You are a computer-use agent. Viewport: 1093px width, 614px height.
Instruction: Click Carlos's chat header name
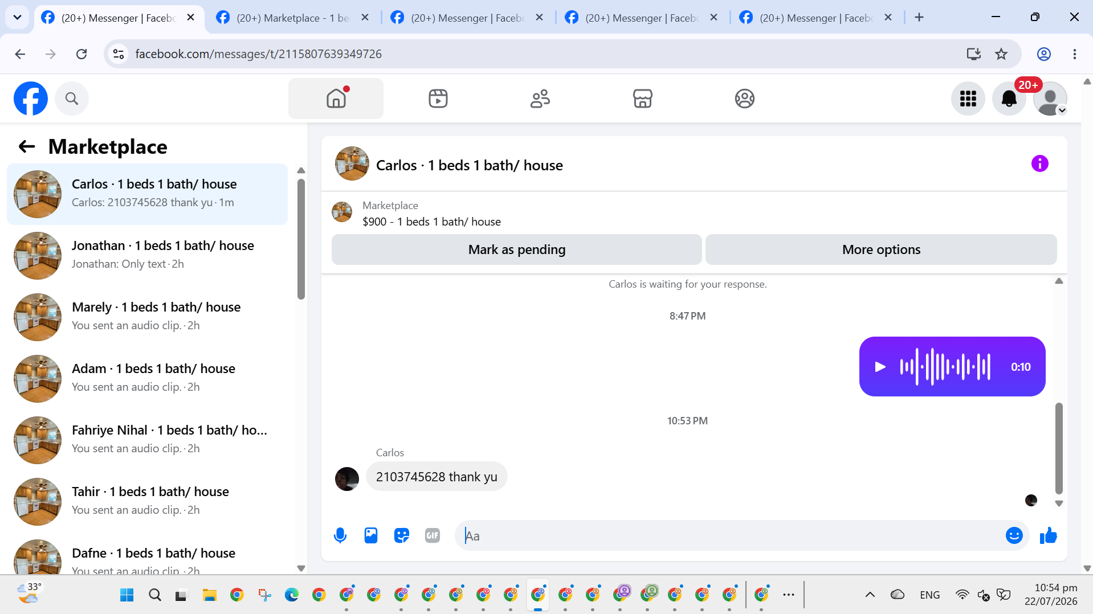(469, 165)
